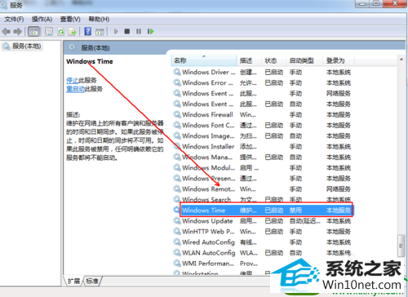
Task: Click the Restart service button
Action: pos(150,31)
